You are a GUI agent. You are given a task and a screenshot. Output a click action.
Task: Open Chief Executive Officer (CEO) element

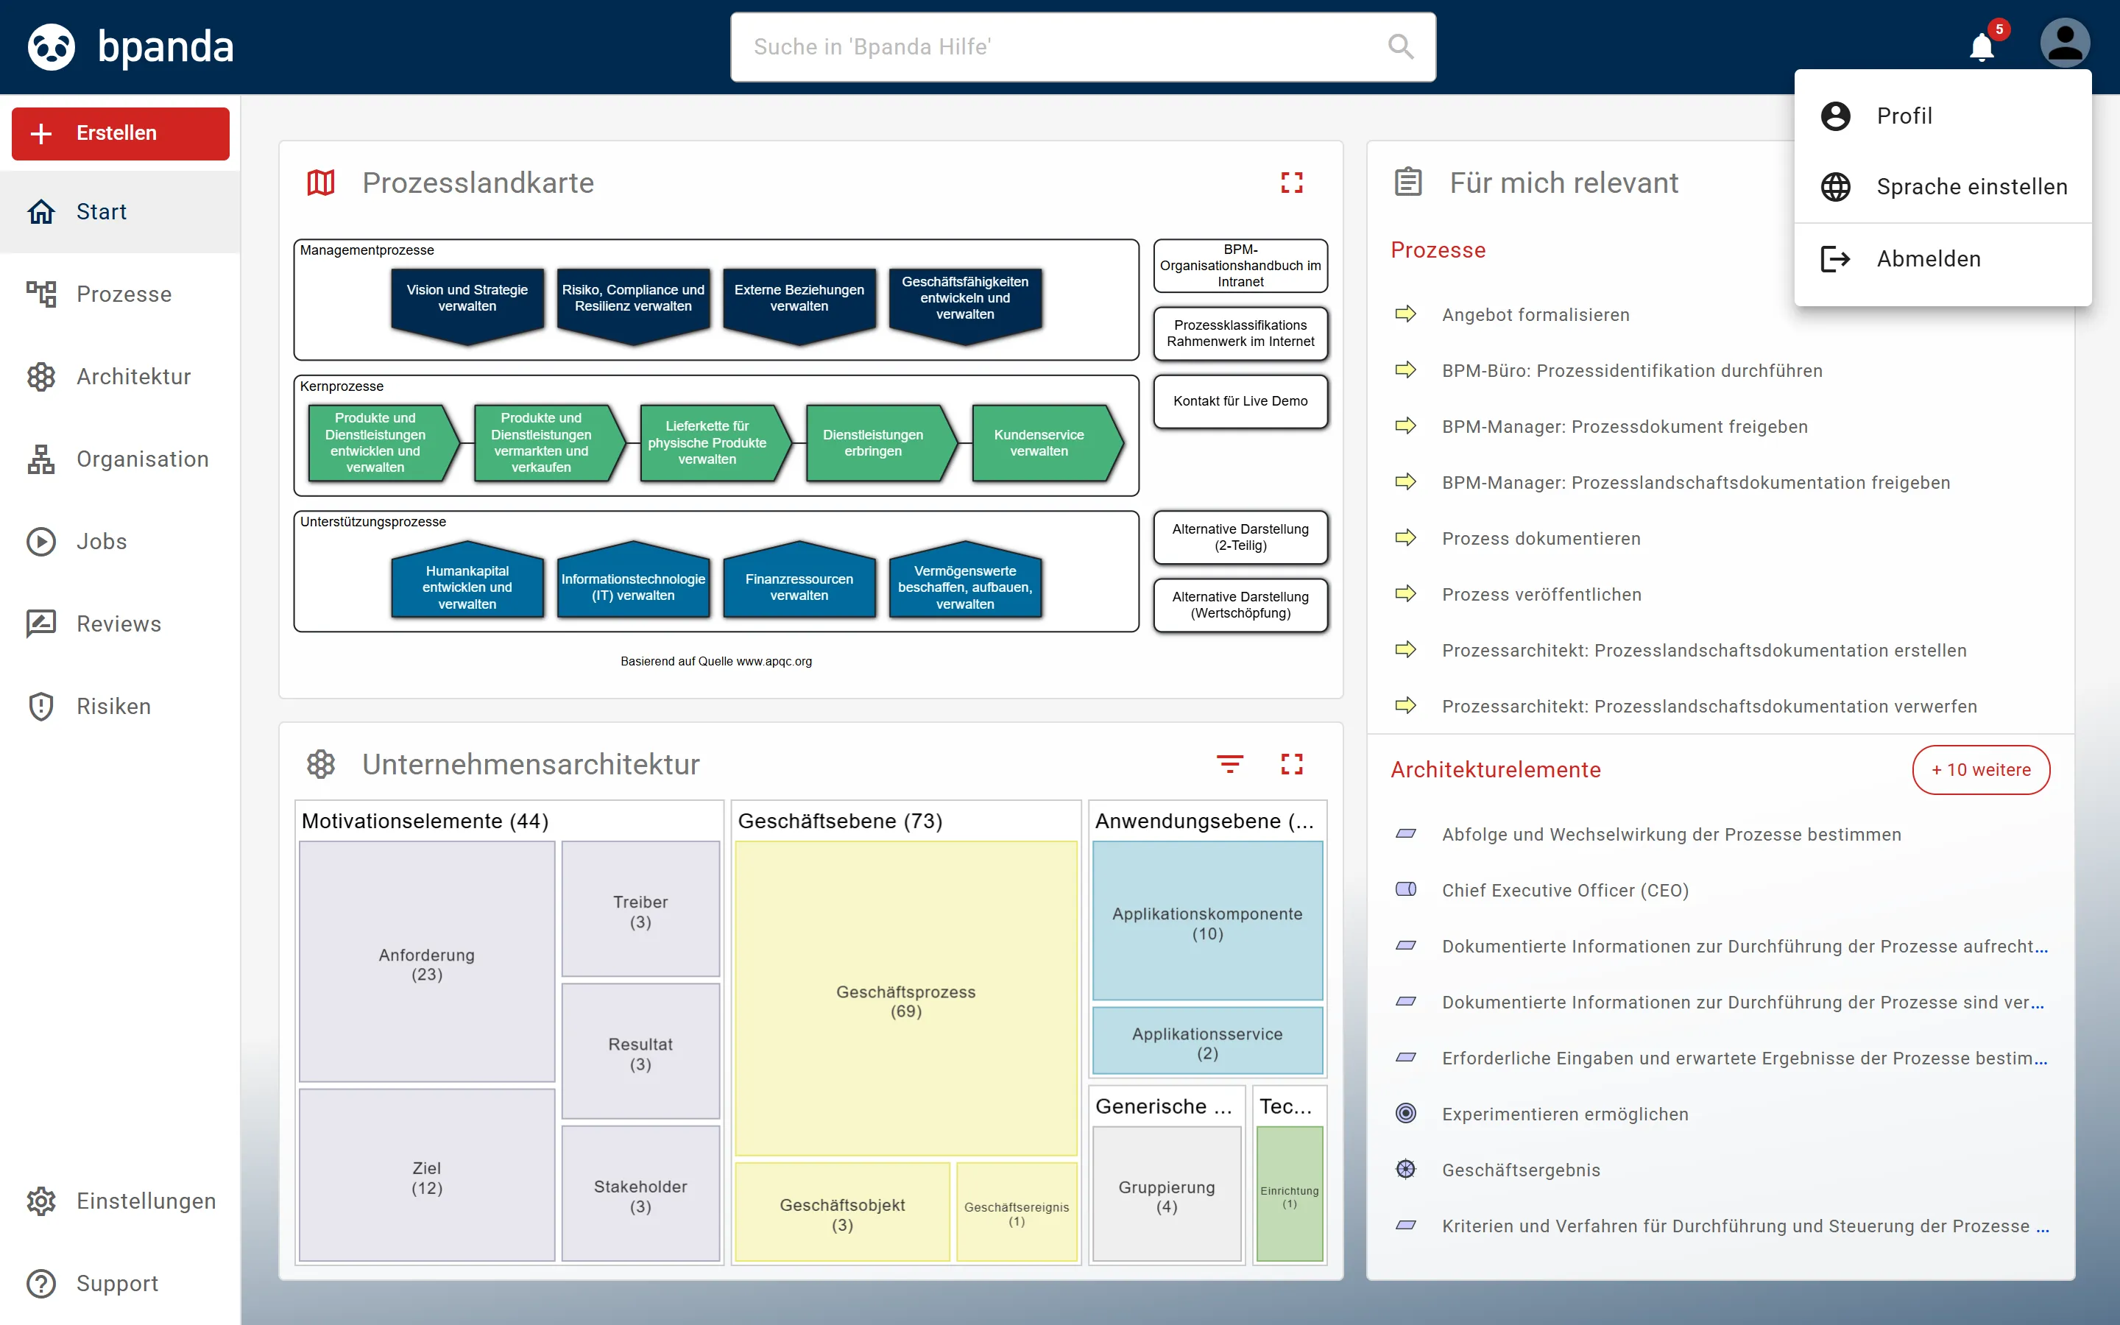click(x=1564, y=891)
